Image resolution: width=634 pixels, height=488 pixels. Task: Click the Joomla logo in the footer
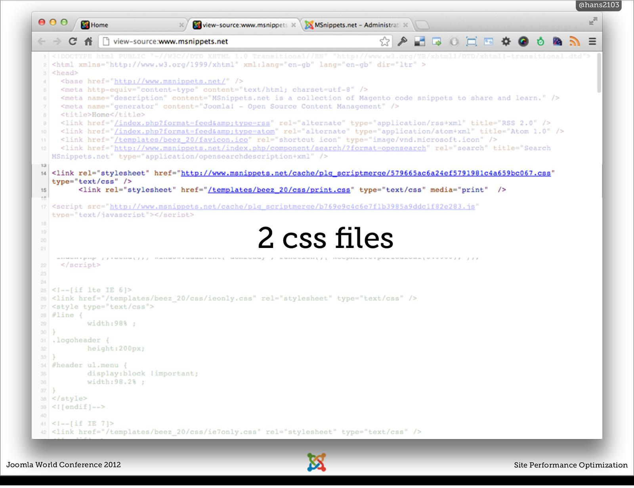pos(317,462)
